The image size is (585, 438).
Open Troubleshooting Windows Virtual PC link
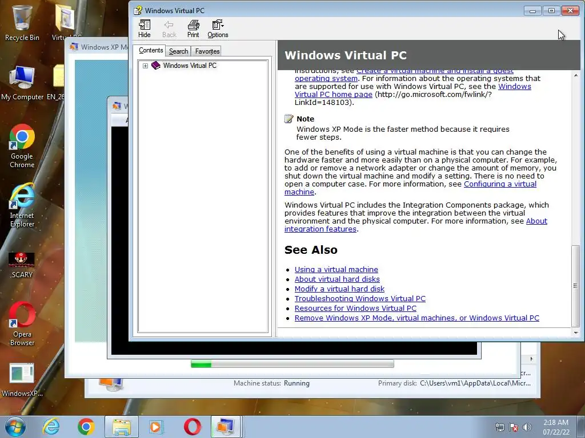[360, 298]
